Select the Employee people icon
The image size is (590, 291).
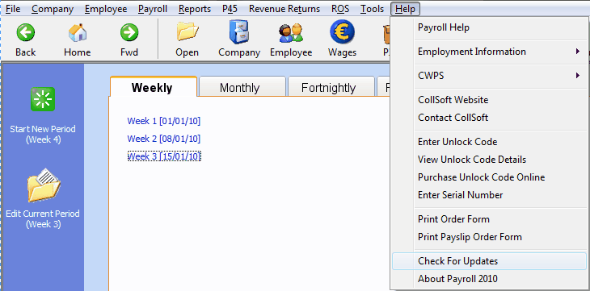click(x=291, y=33)
